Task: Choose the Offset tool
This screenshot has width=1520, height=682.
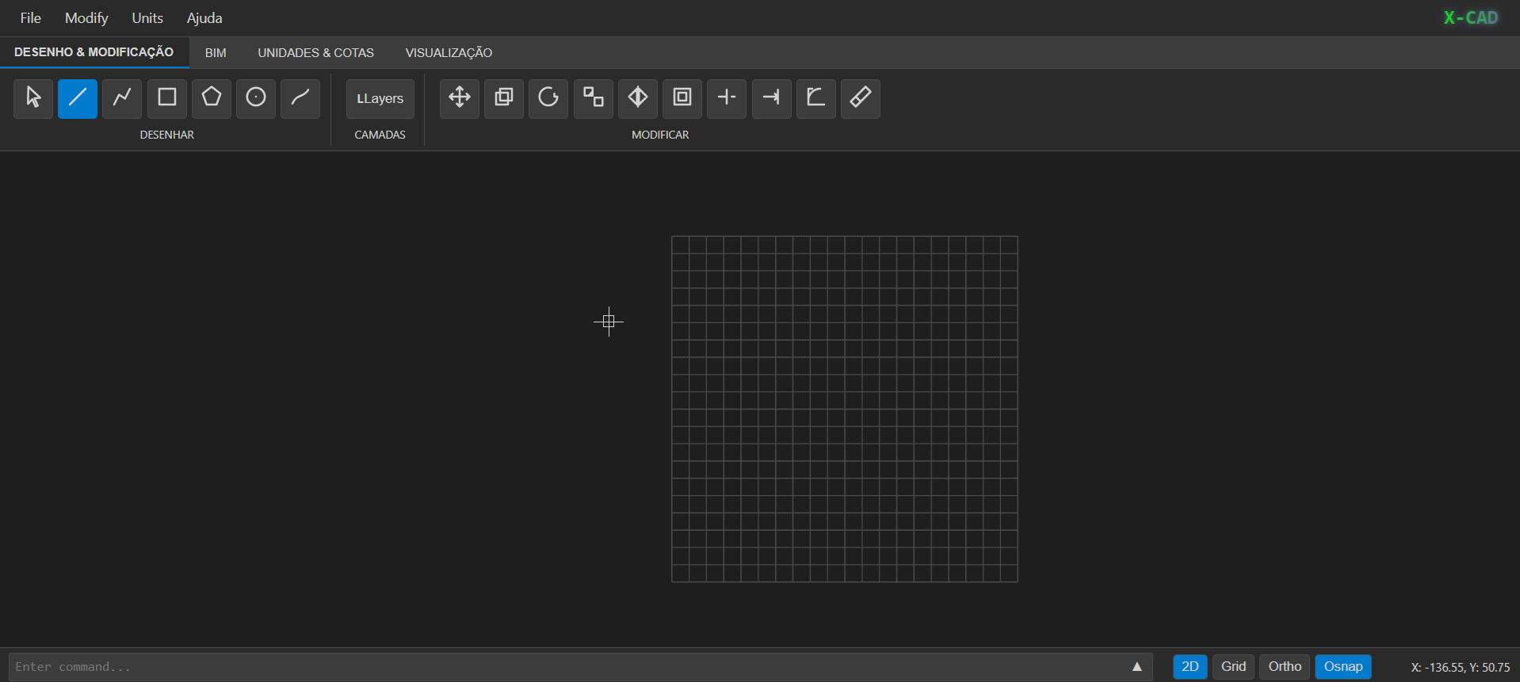Action: 682,98
